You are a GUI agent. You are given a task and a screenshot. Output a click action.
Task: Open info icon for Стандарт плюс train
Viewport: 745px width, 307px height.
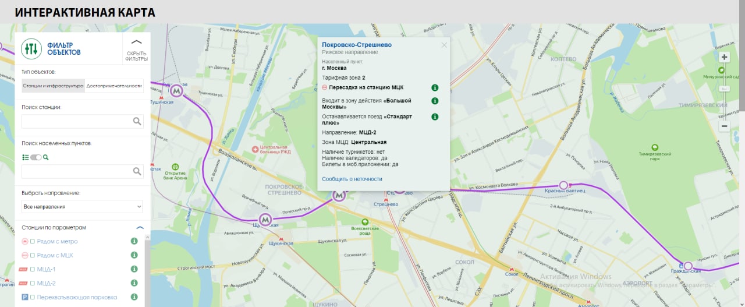(x=435, y=117)
